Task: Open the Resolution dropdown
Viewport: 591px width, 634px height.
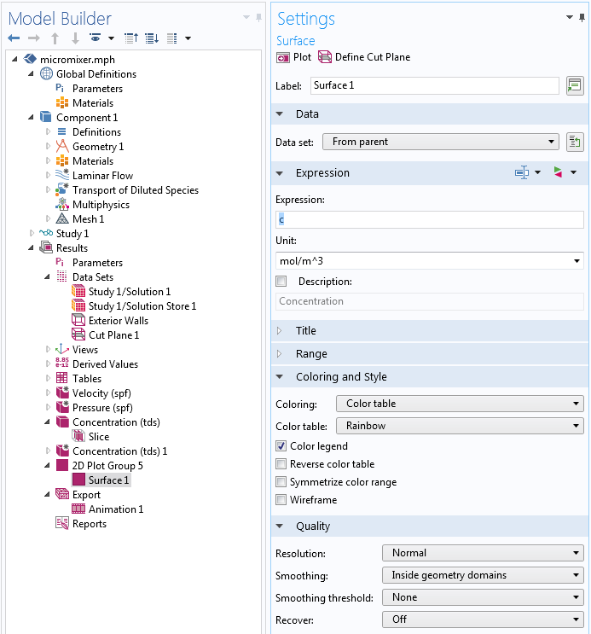Action: tap(483, 553)
